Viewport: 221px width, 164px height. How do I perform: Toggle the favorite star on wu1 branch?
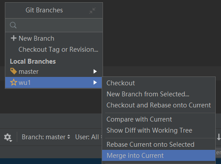coord(14,82)
